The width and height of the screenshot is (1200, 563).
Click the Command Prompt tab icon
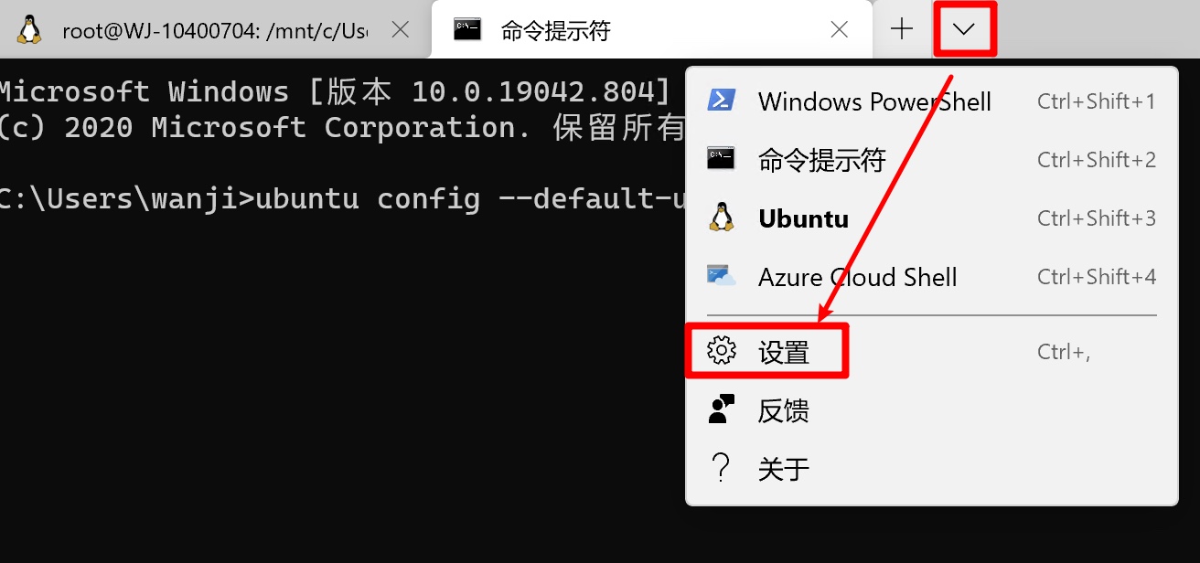coord(467,29)
